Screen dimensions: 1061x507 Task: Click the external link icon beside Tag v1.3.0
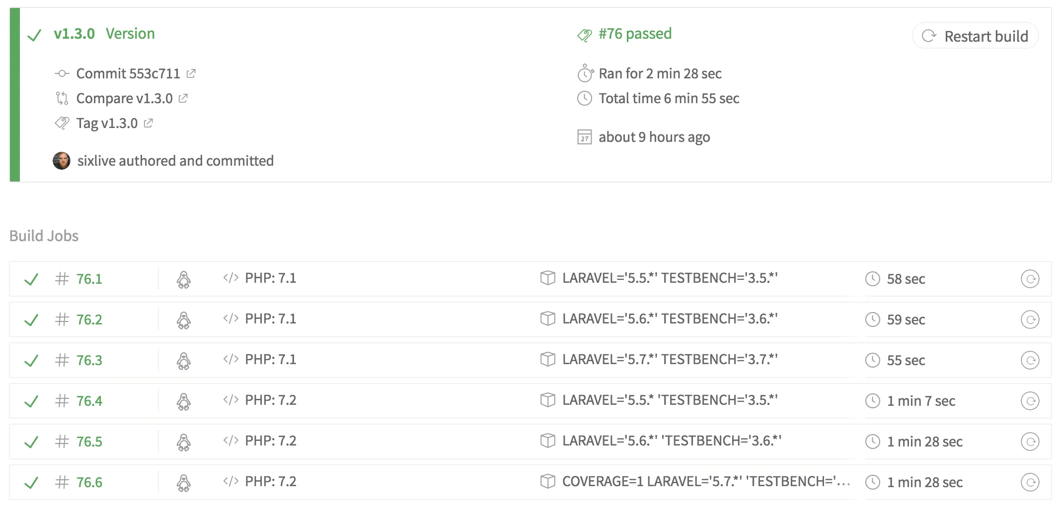click(x=148, y=123)
